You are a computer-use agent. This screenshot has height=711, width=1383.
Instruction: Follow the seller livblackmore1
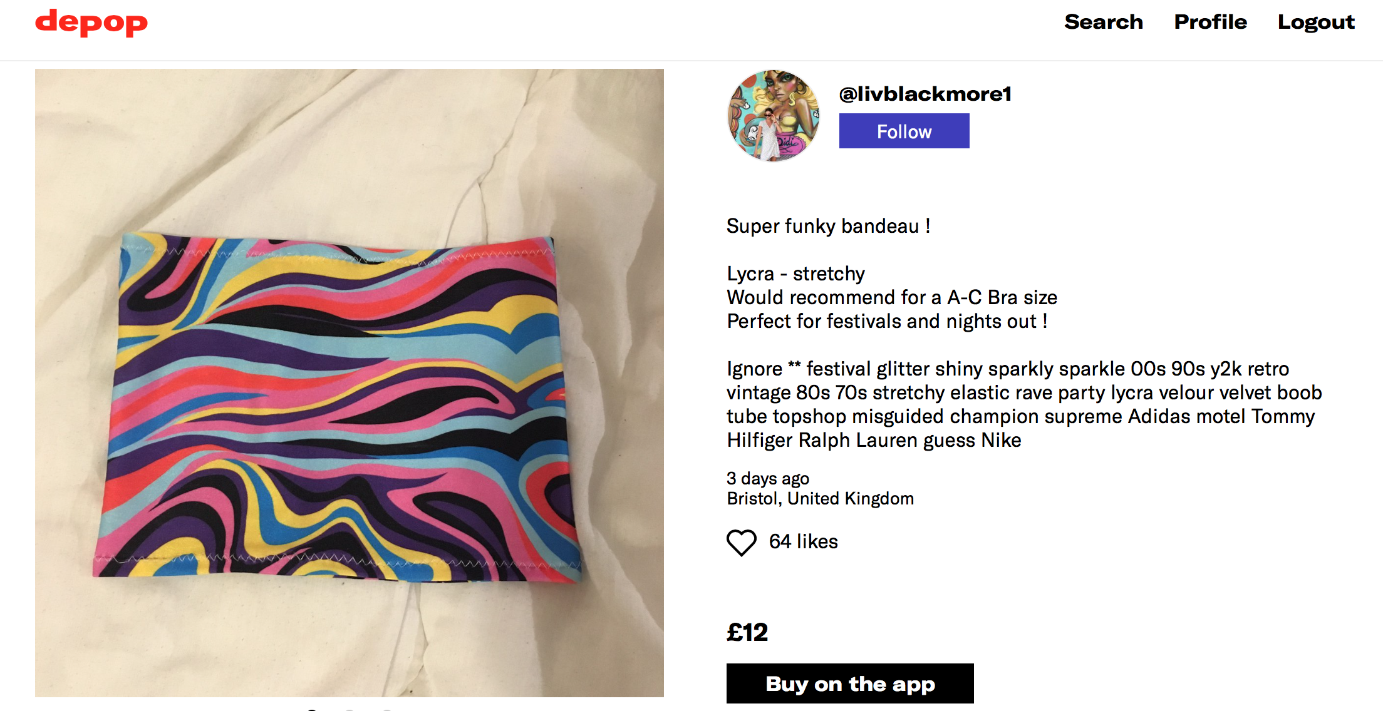click(x=904, y=131)
